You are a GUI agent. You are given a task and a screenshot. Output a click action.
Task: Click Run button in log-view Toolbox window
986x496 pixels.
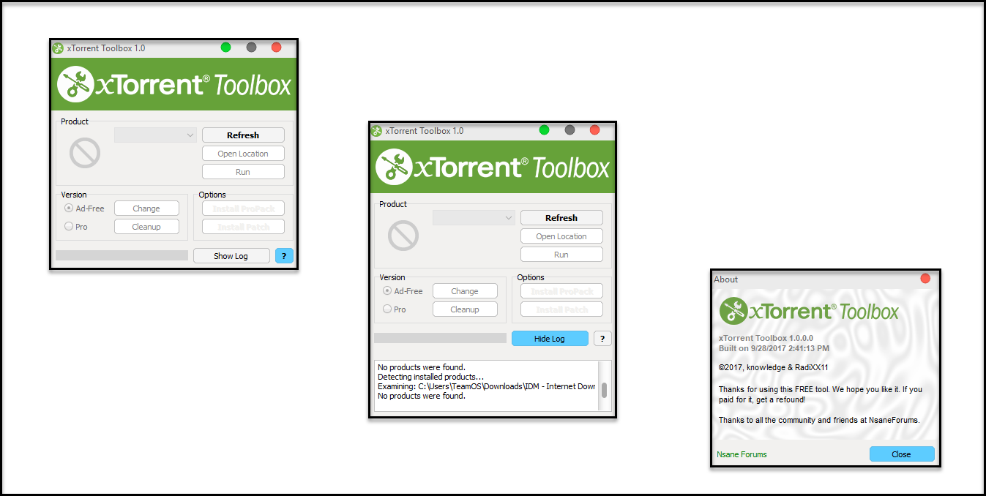tap(561, 255)
